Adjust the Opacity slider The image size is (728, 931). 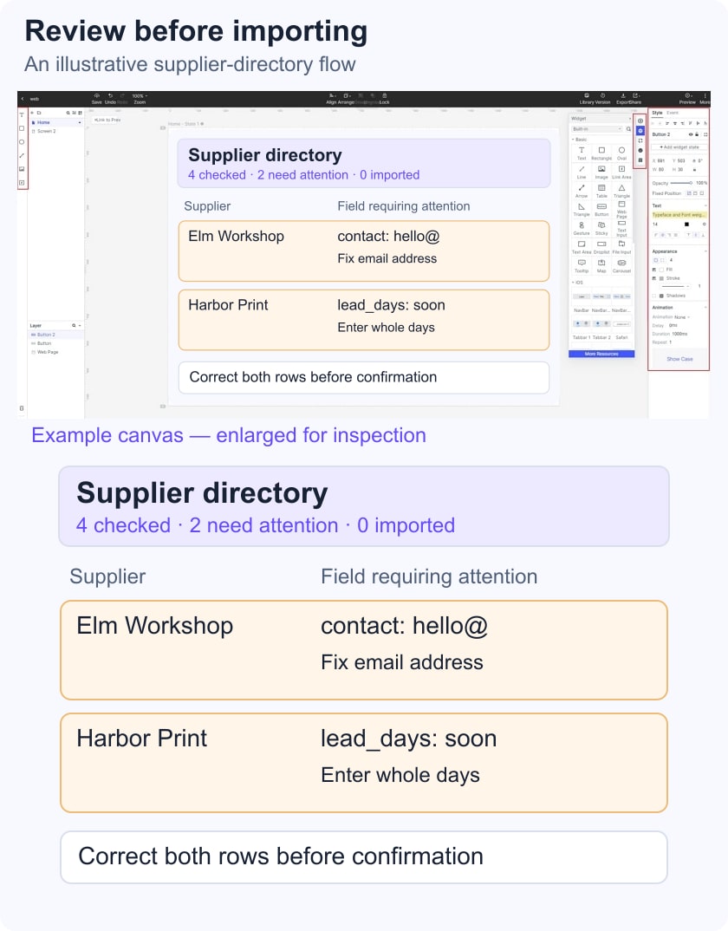click(x=680, y=183)
